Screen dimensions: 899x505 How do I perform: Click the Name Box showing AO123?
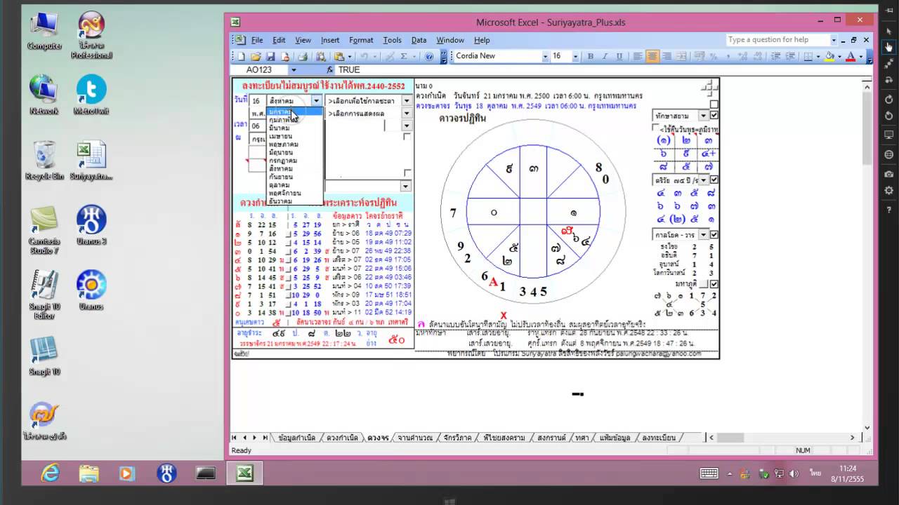point(260,70)
